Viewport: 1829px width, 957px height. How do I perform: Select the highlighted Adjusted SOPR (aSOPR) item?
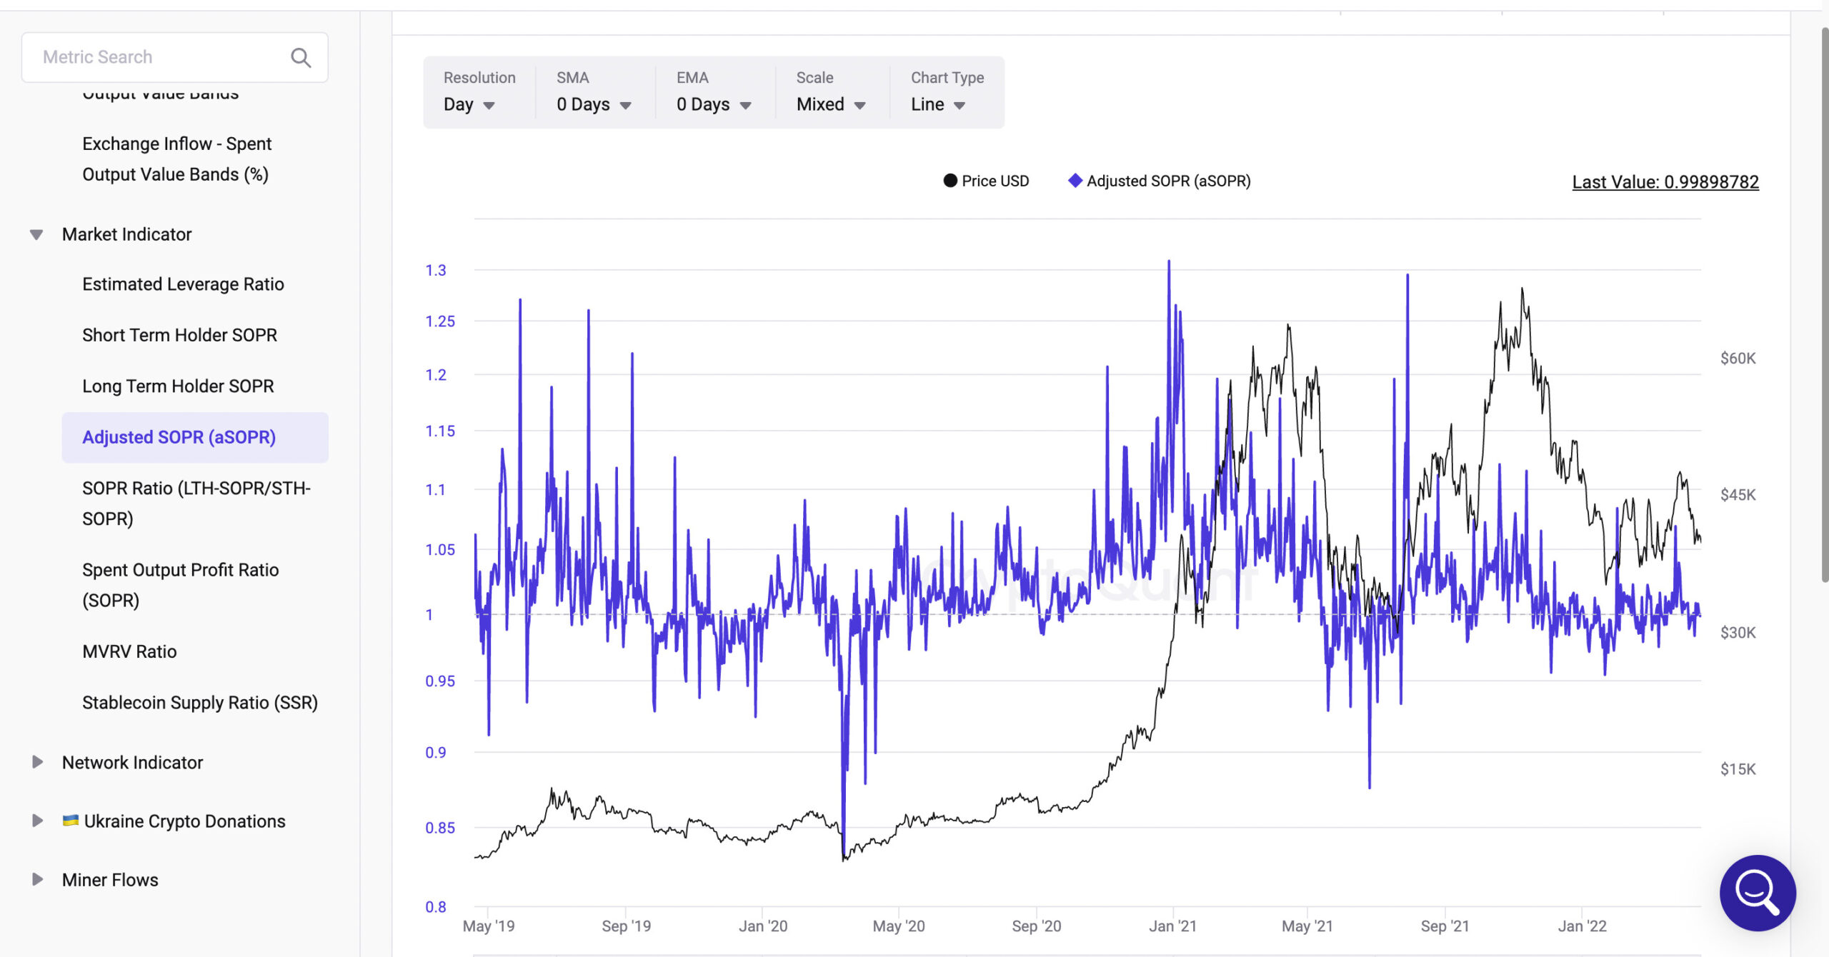[195, 437]
